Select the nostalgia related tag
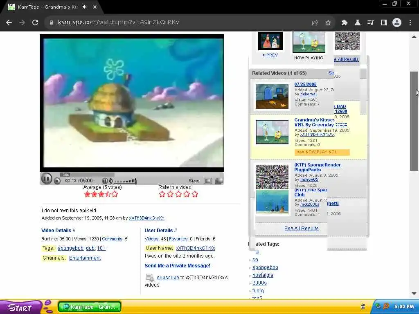This screenshot has width=419, height=314. (263, 275)
